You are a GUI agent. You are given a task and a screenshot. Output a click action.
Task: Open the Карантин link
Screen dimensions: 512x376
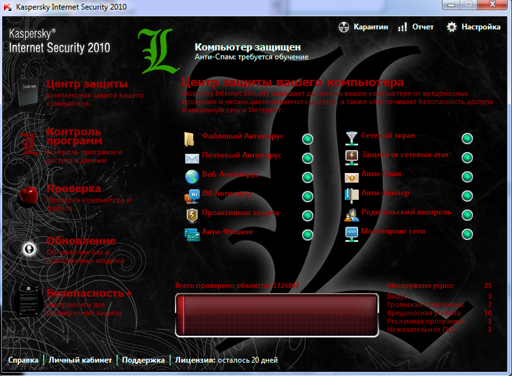tap(371, 27)
